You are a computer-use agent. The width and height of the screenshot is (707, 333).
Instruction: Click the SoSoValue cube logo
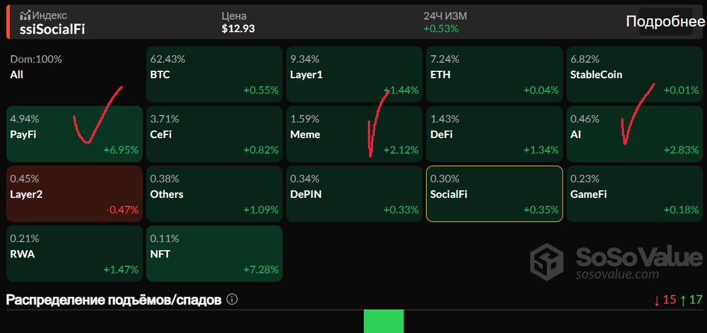(548, 262)
